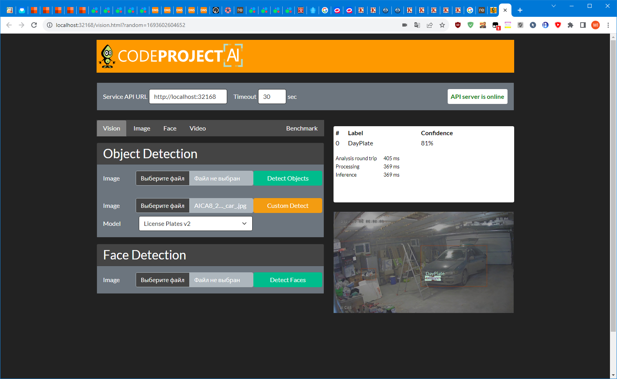Expand the License Plates v2 model dropdown
The width and height of the screenshot is (617, 379).
click(x=196, y=223)
